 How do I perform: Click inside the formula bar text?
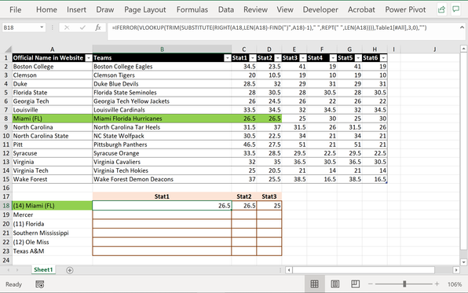click(x=269, y=27)
